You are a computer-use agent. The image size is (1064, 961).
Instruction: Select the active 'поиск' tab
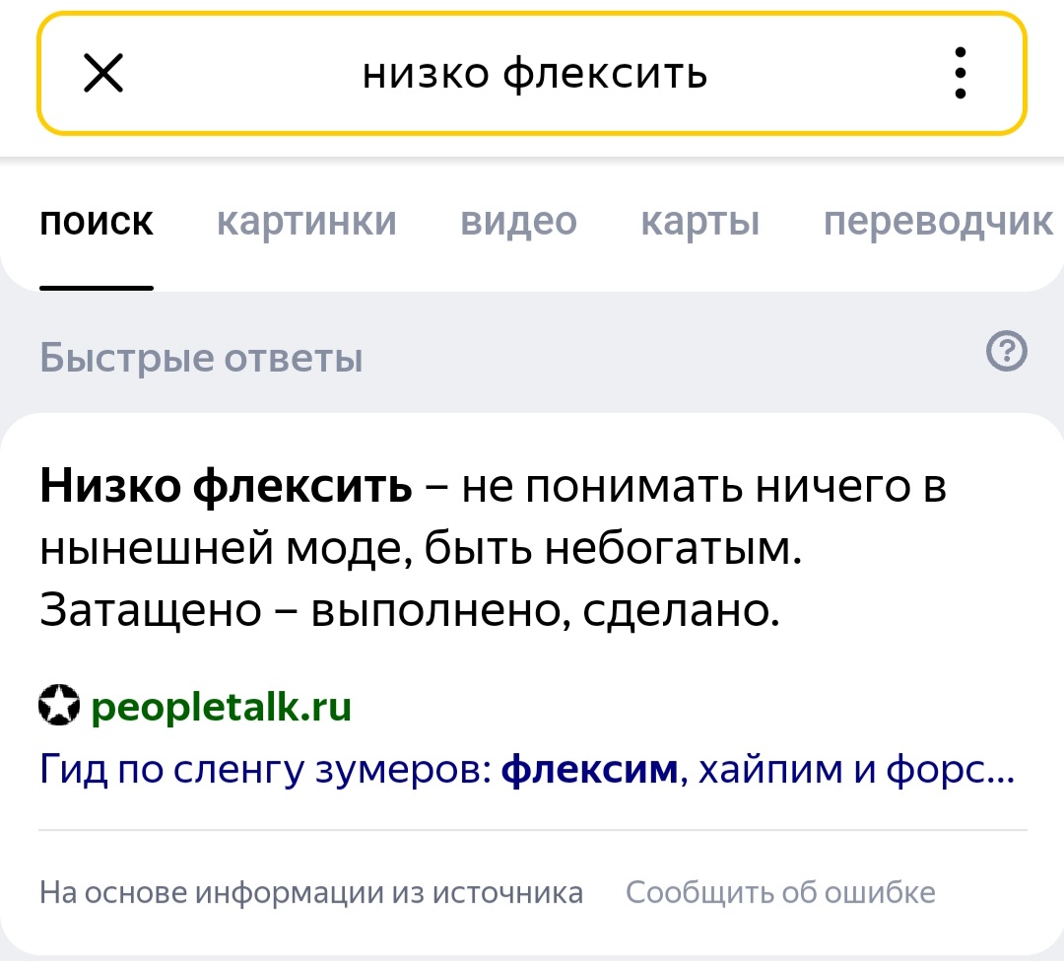pyautogui.click(x=97, y=222)
